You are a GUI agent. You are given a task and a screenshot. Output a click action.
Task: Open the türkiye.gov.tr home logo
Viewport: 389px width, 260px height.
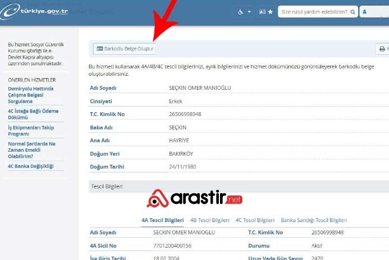click(x=34, y=11)
